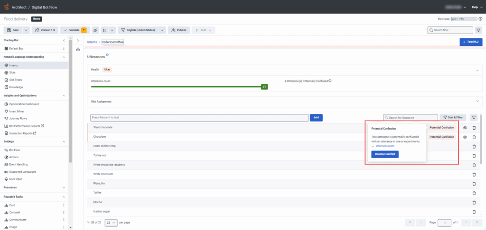Select Intent Miner in the sidebar
Image resolution: width=486 pixels, height=230 pixels.
[18, 111]
